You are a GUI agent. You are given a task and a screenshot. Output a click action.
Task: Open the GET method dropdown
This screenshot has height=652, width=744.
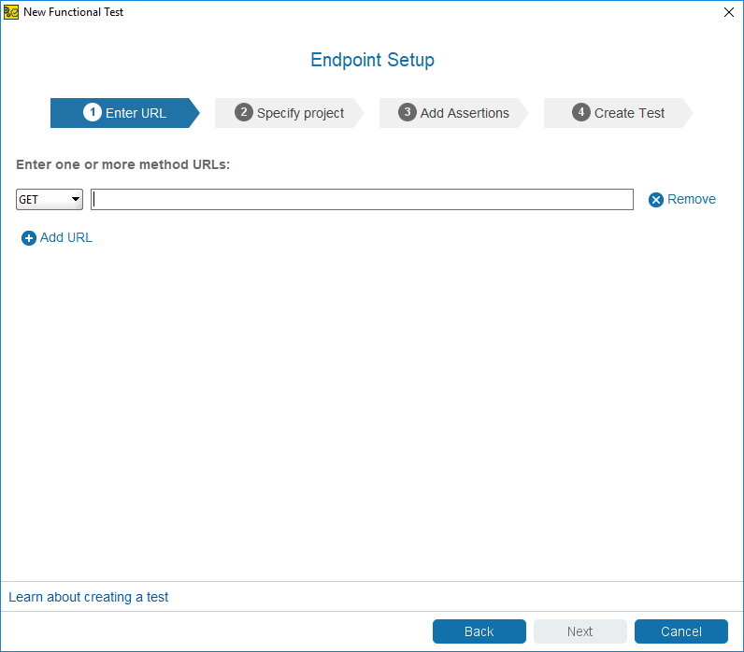tap(50, 200)
